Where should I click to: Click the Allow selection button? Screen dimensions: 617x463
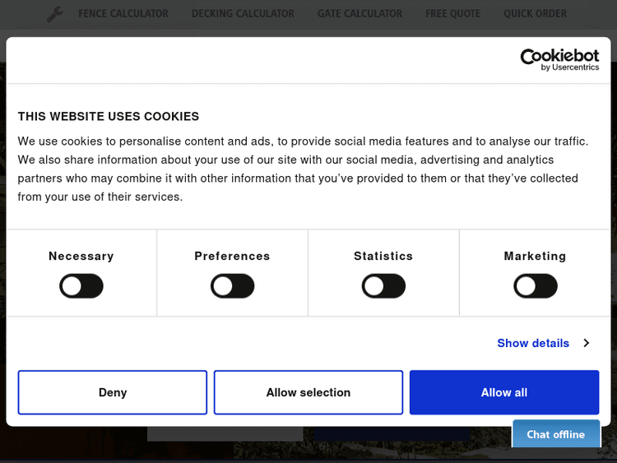click(x=308, y=392)
